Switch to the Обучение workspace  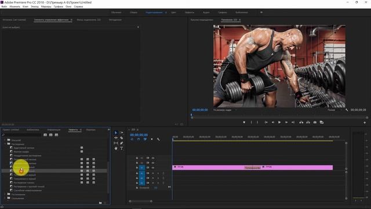pyautogui.click(x=116, y=12)
